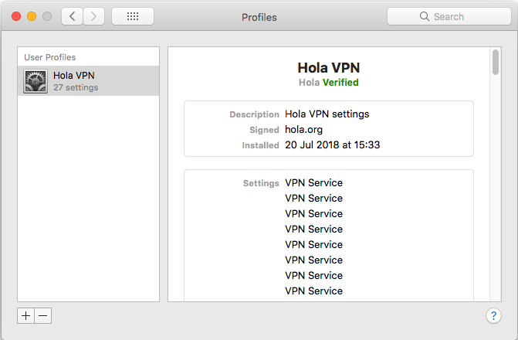Go back with the left chevron button

coord(72,16)
